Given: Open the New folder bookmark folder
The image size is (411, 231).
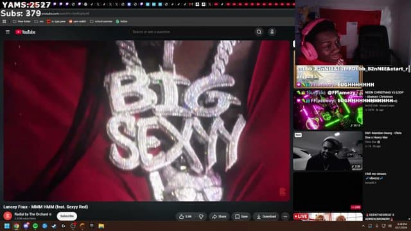Looking at the screenshot, I should click(22, 21).
